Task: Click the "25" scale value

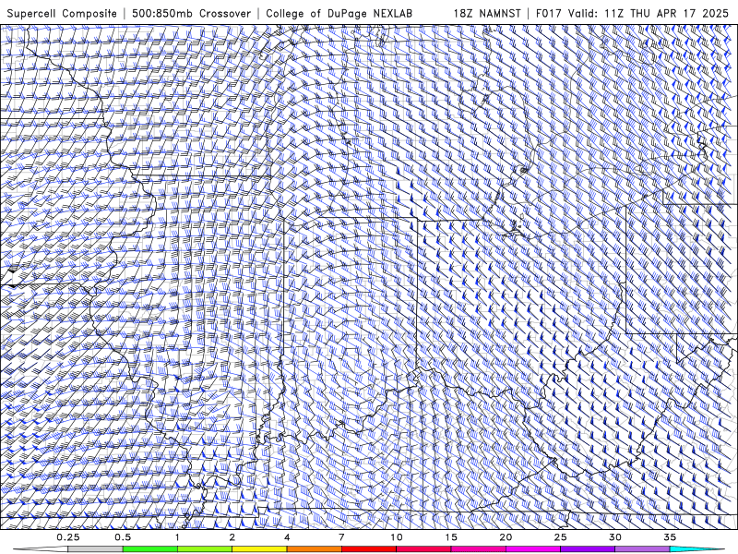Action: [560, 537]
